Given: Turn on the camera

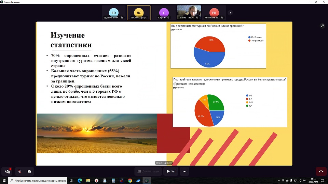Looking at the screenshot, I should [29, 171].
